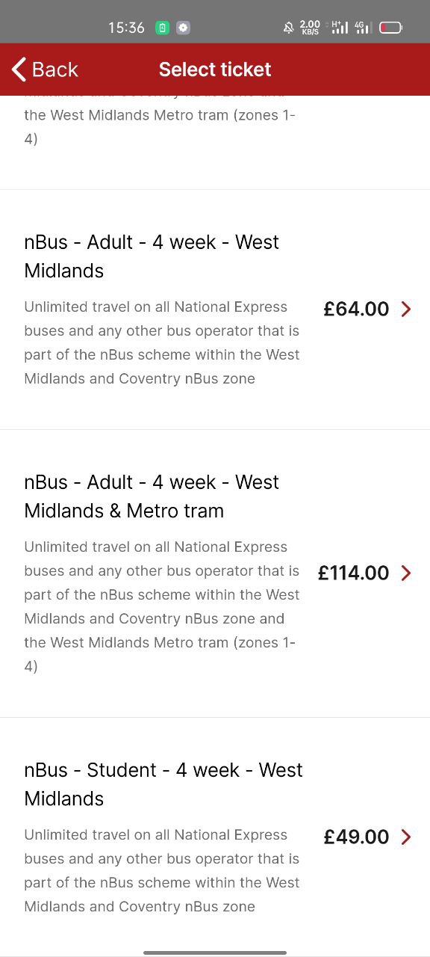Screen dimensions: 430x957
Task: Tap the H+ signal bars icon
Action: pyautogui.click(x=340, y=28)
